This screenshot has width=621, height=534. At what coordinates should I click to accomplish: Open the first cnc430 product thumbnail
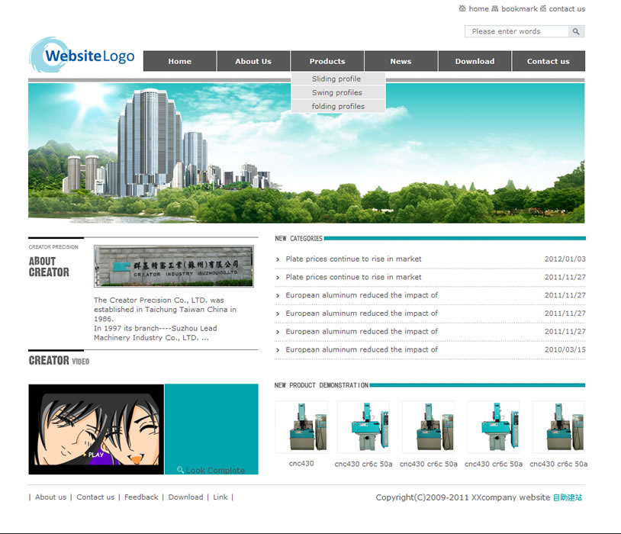point(301,427)
